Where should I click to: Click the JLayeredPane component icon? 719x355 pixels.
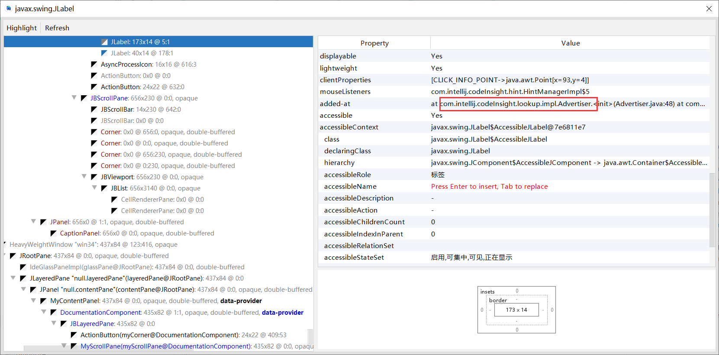tap(23, 278)
